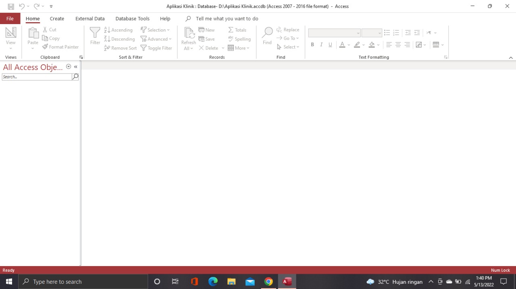Open the Advanced filter options dropdown

tap(156, 39)
